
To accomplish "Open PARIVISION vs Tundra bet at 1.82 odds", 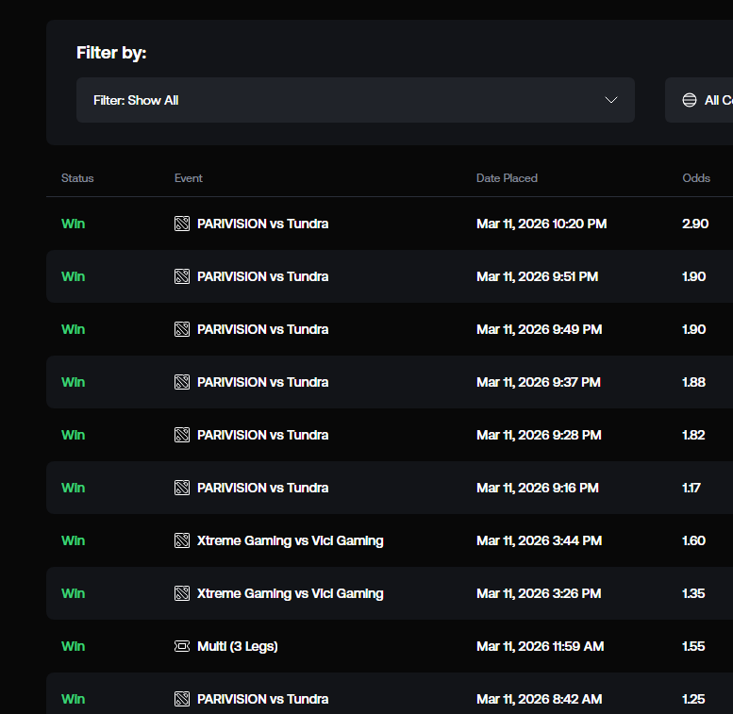I will 262,435.
